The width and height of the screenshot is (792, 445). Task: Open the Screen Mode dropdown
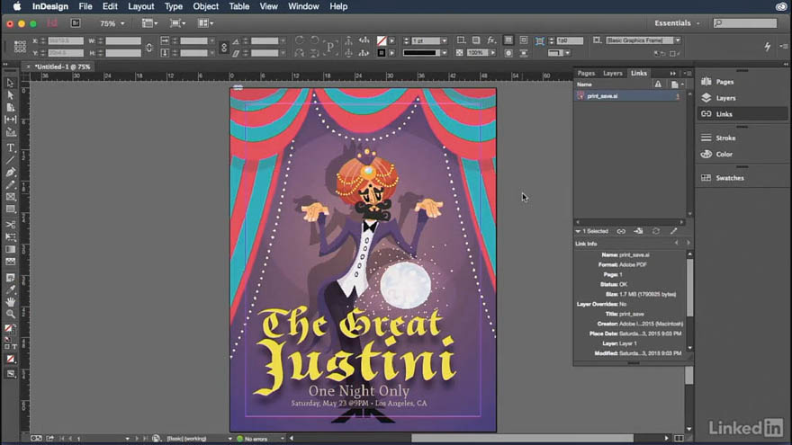point(177,23)
